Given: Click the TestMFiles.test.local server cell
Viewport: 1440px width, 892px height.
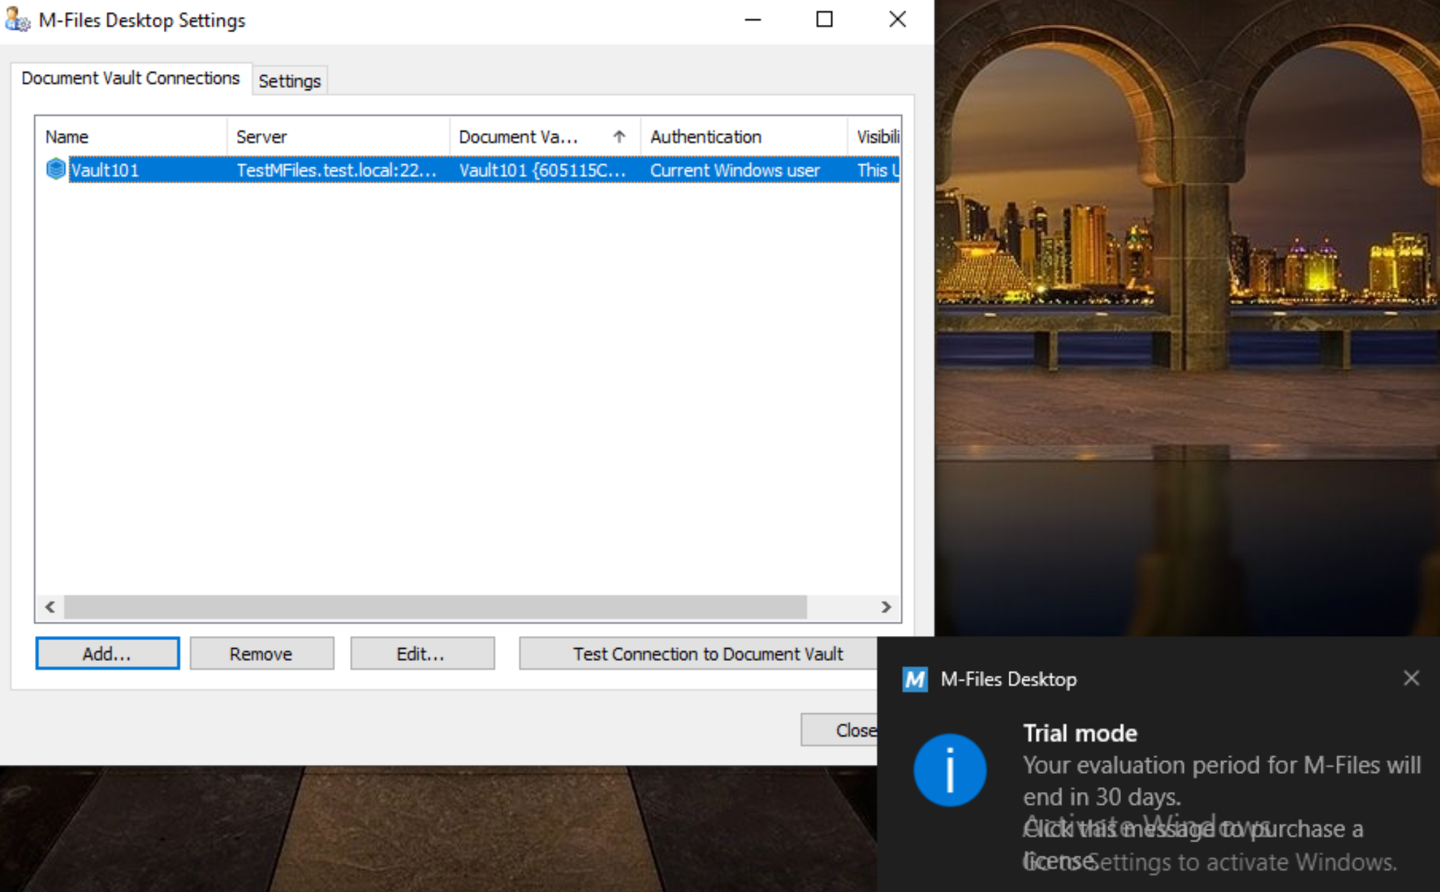Looking at the screenshot, I should (x=336, y=170).
